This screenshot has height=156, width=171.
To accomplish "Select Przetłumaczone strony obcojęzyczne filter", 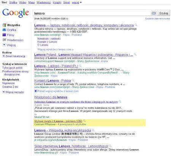I will click(x=15, y=73).
